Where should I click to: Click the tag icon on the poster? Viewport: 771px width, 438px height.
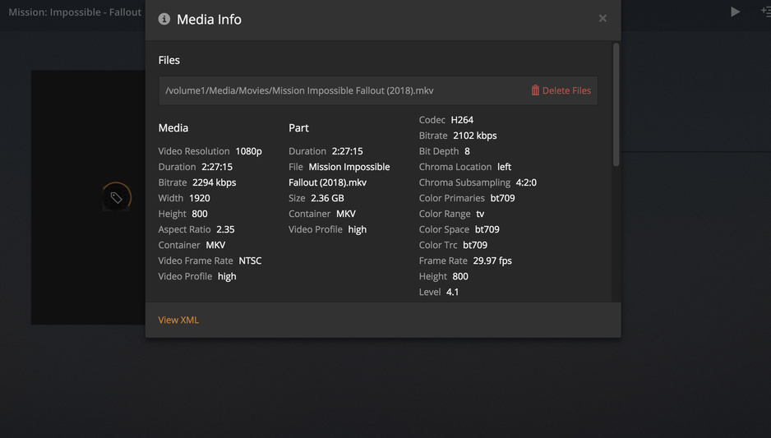[117, 197]
